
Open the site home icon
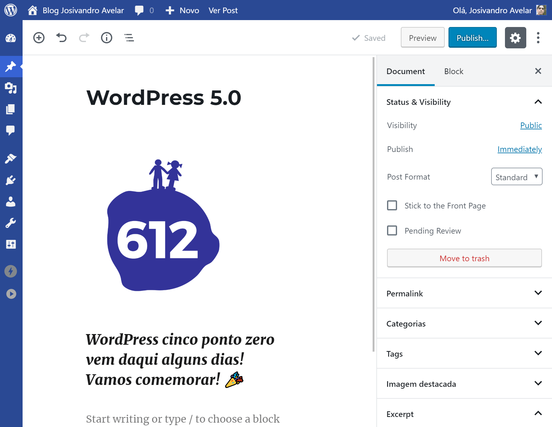(x=33, y=10)
